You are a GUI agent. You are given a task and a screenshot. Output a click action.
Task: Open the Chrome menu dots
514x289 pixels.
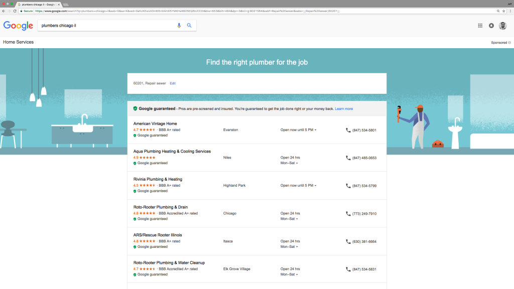(x=510, y=11)
